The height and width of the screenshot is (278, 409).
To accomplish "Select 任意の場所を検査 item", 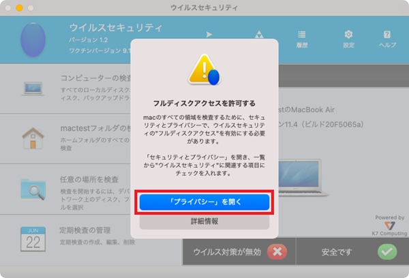I will pos(89,179).
